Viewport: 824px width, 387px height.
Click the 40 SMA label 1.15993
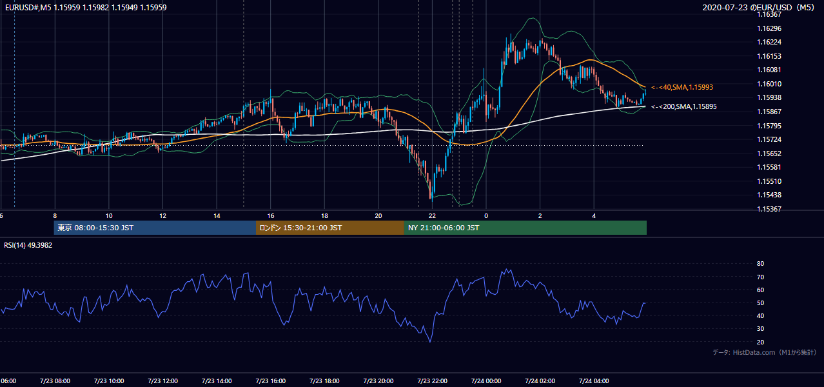(x=682, y=87)
